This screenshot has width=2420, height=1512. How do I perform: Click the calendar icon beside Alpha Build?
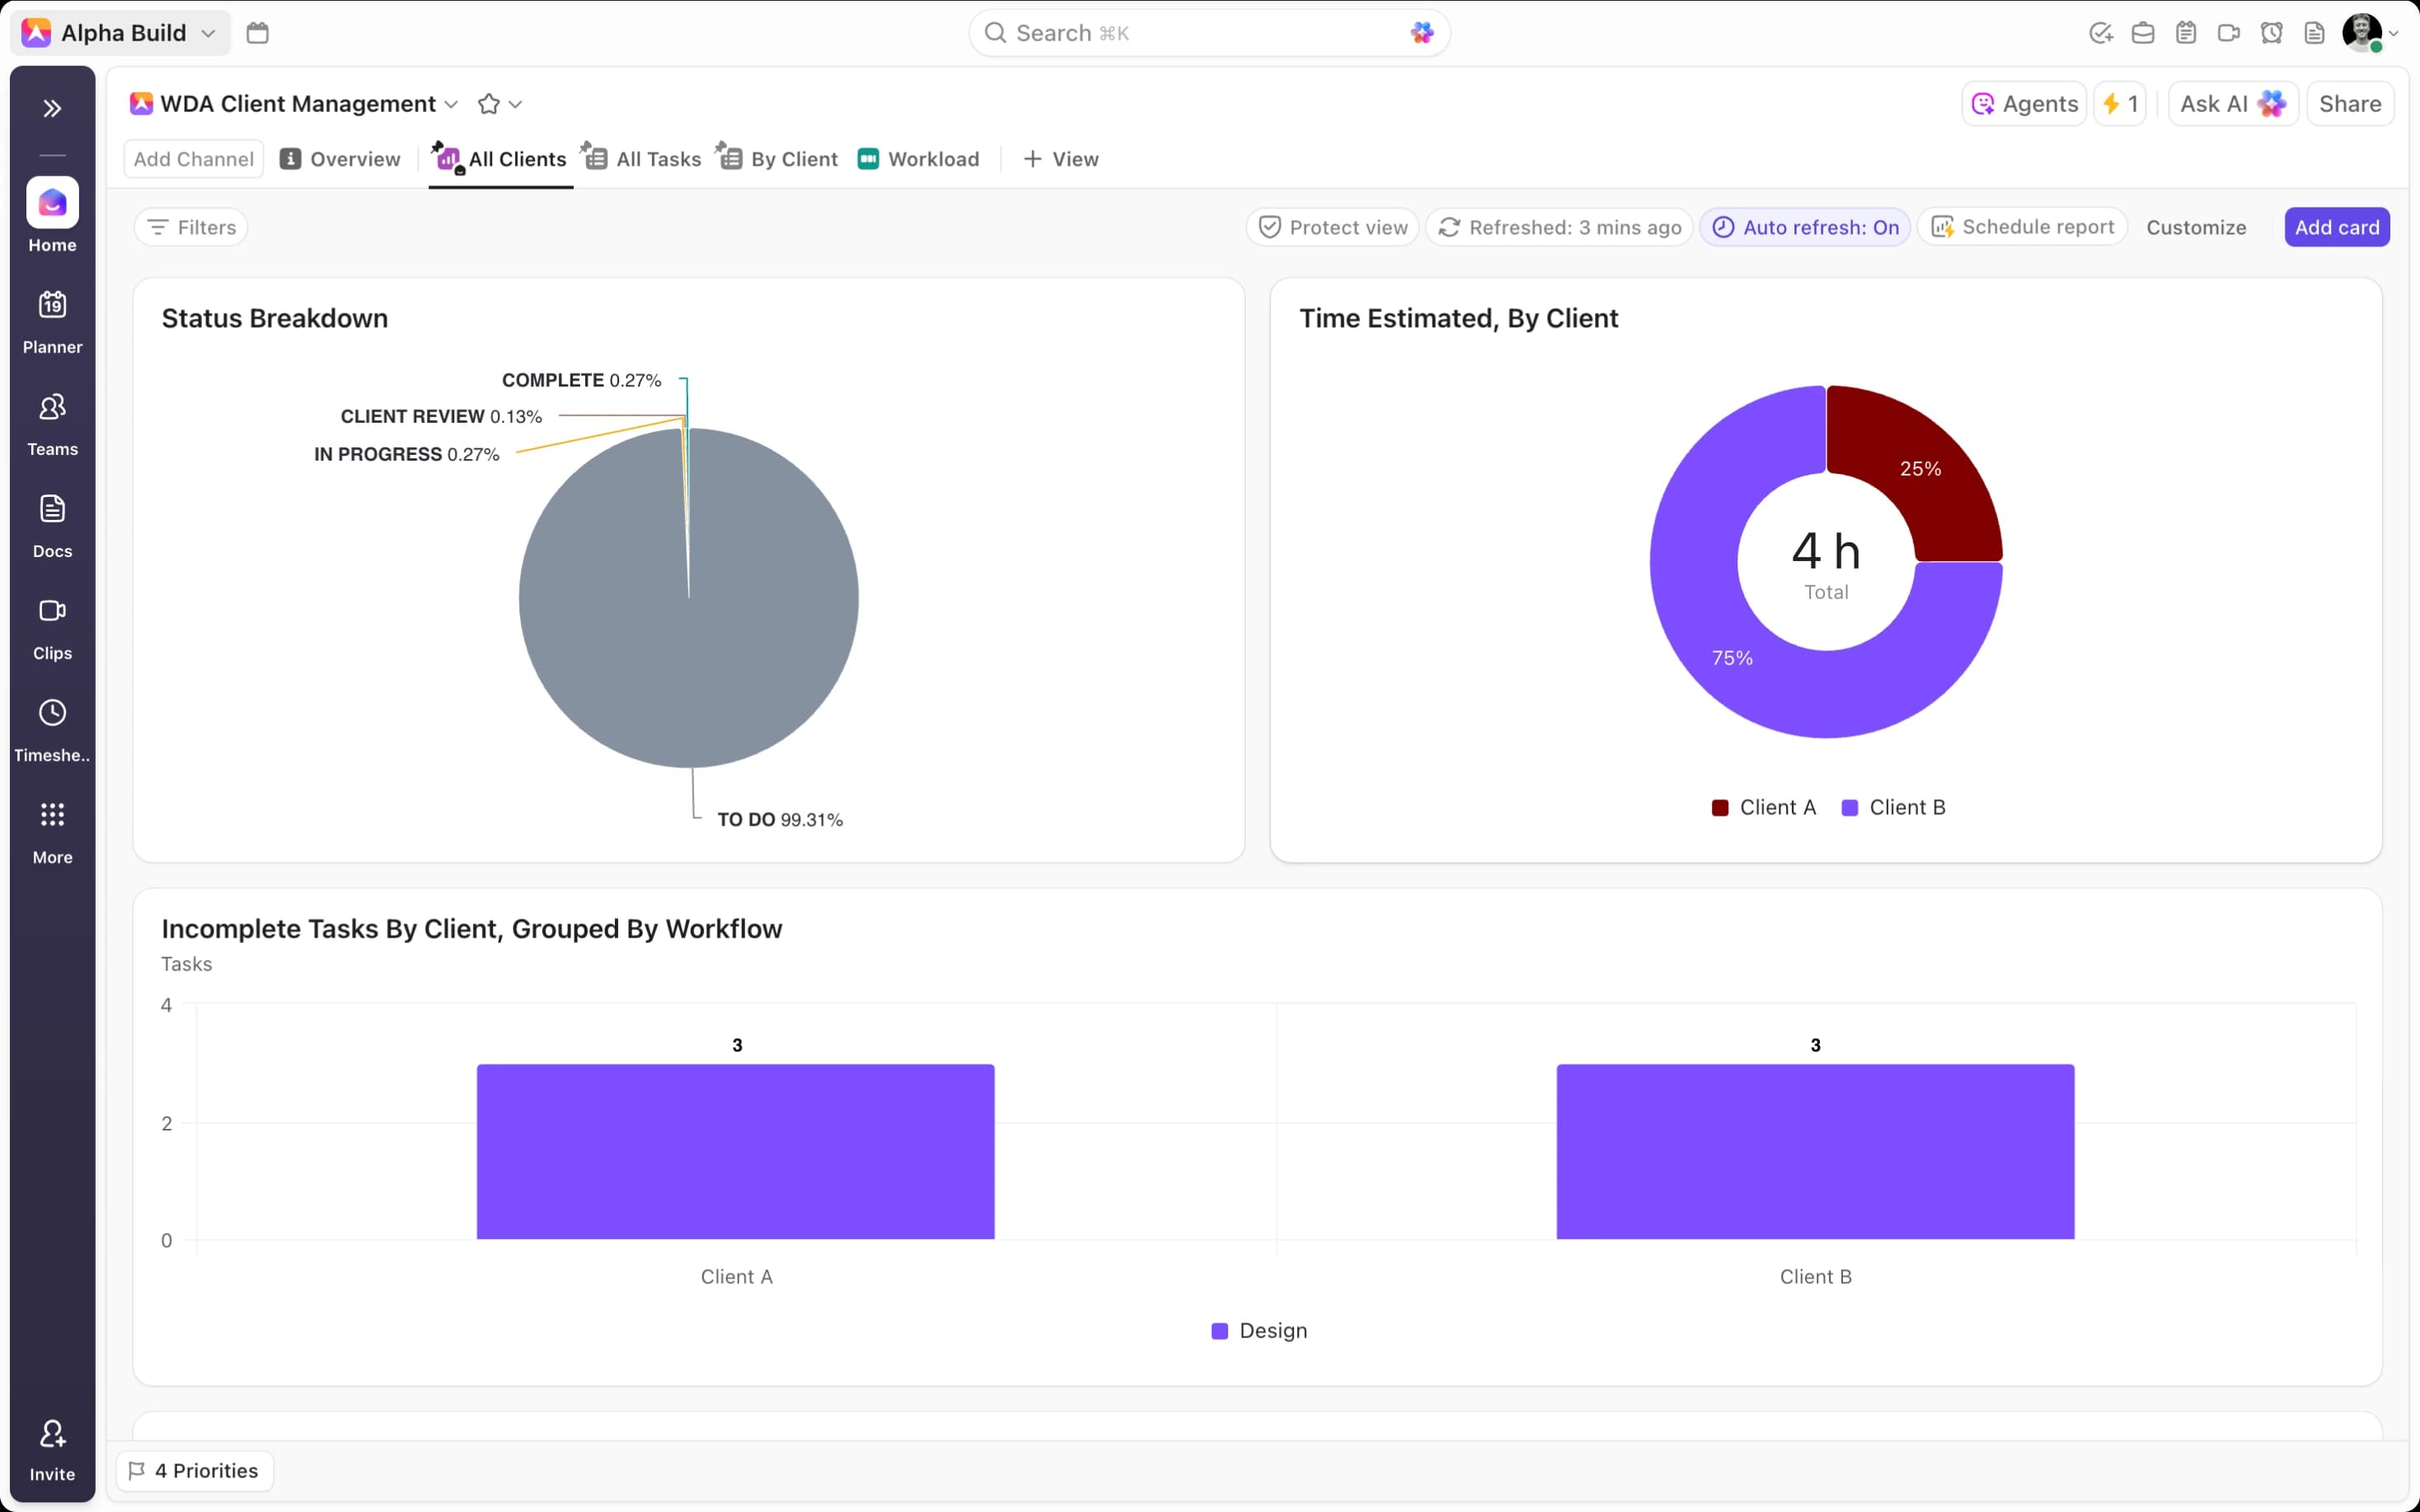pyautogui.click(x=257, y=33)
